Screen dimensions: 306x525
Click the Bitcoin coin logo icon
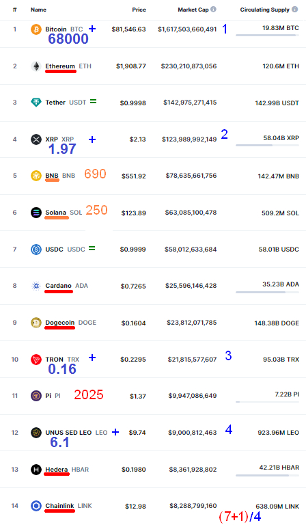tap(36, 29)
